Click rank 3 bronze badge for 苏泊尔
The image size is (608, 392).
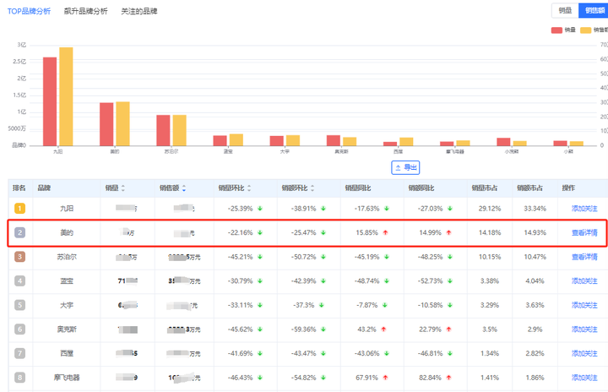click(19, 257)
